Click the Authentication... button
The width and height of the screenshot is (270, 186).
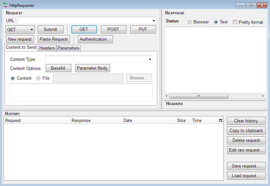[x=95, y=39]
